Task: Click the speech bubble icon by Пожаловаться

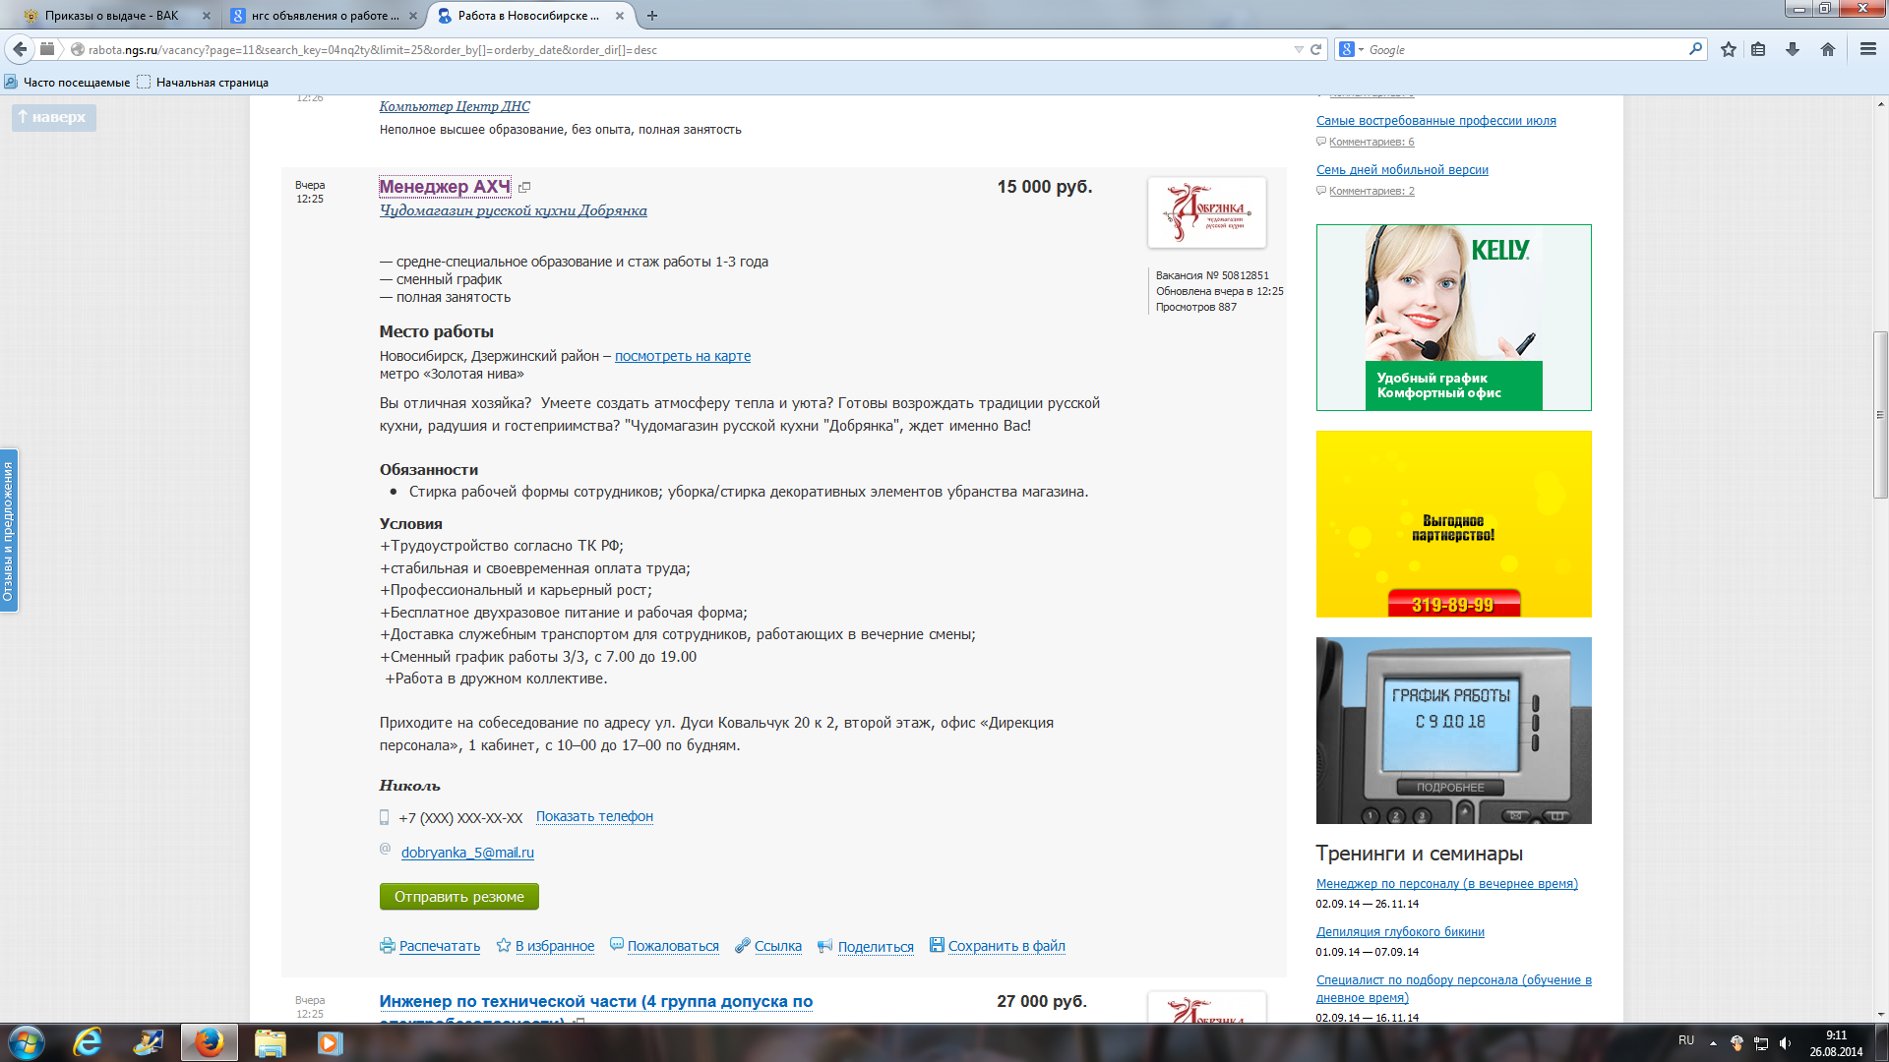Action: (x=617, y=944)
